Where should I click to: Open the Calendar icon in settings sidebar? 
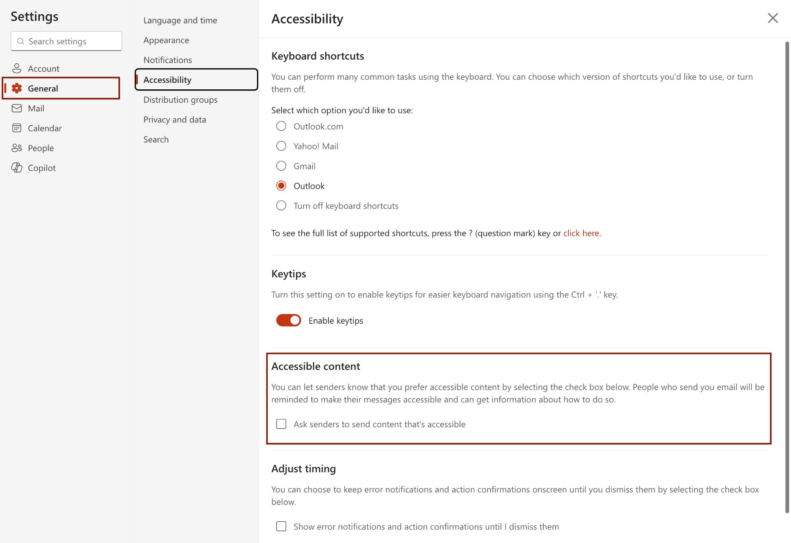17,128
